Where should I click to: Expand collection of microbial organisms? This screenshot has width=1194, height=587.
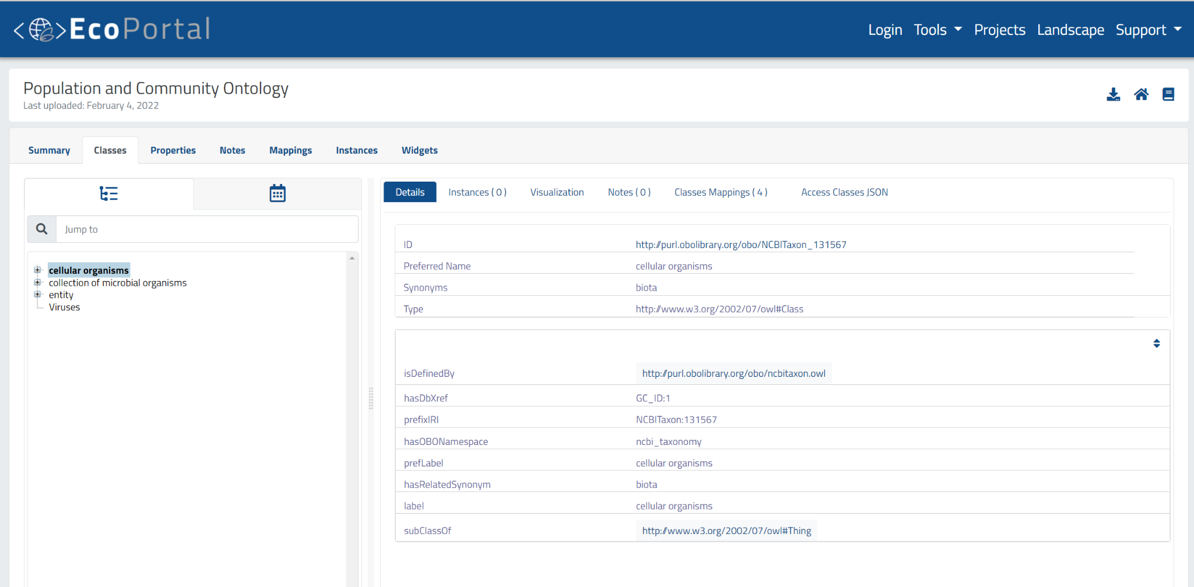tap(37, 282)
